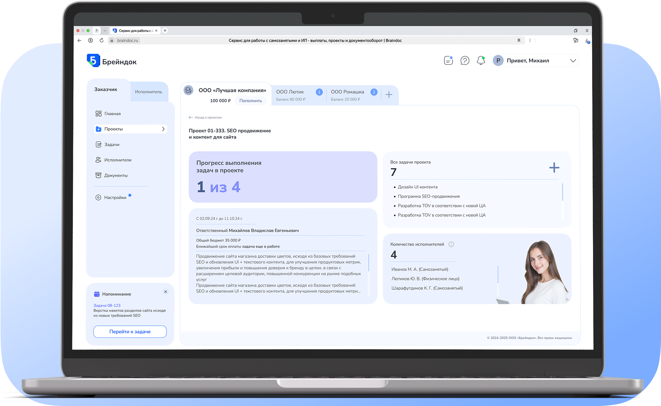Screen dimensions: 661x406
Task: Bookmark the page with bookmark icon
Action: click(519, 41)
